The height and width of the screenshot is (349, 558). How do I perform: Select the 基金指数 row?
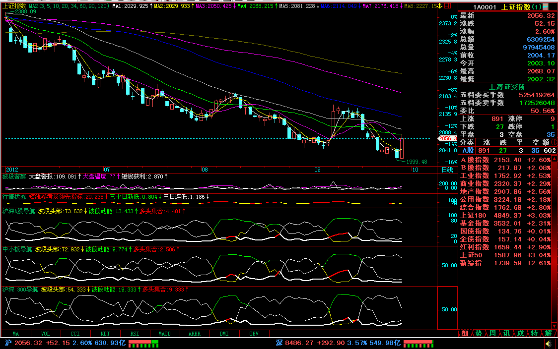coord(506,223)
